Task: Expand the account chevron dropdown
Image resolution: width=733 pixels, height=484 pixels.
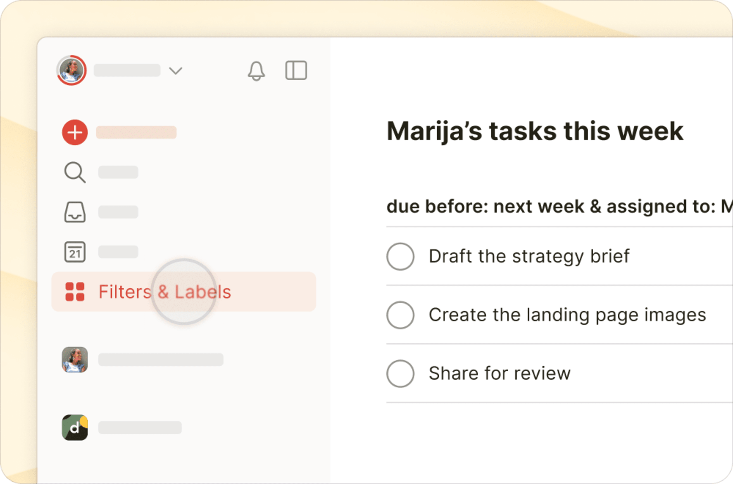Action: pos(175,71)
